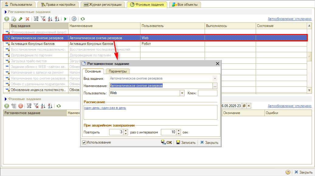
Task: Select Допроведение по партиям row
Action: (x=155, y=55)
